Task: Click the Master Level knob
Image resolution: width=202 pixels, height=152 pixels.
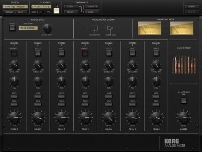Action: pos(183,117)
